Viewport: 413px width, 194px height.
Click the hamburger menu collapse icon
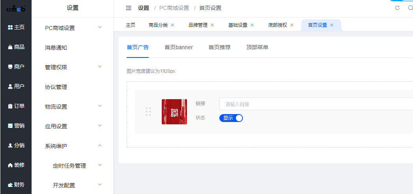click(x=128, y=8)
